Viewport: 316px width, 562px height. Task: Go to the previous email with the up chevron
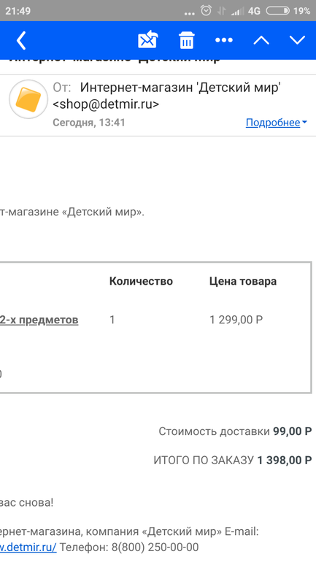coord(261,40)
